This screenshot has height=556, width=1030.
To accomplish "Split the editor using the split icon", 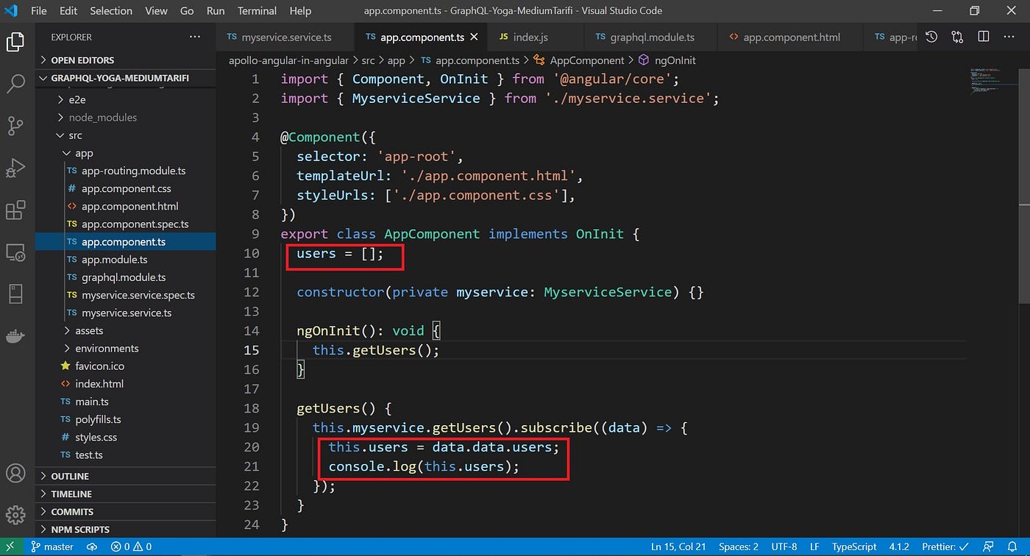I will (x=984, y=35).
